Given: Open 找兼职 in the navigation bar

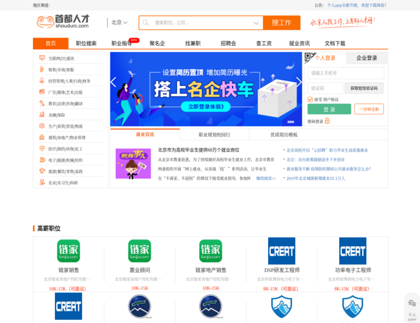Looking at the screenshot, I should pos(193,43).
